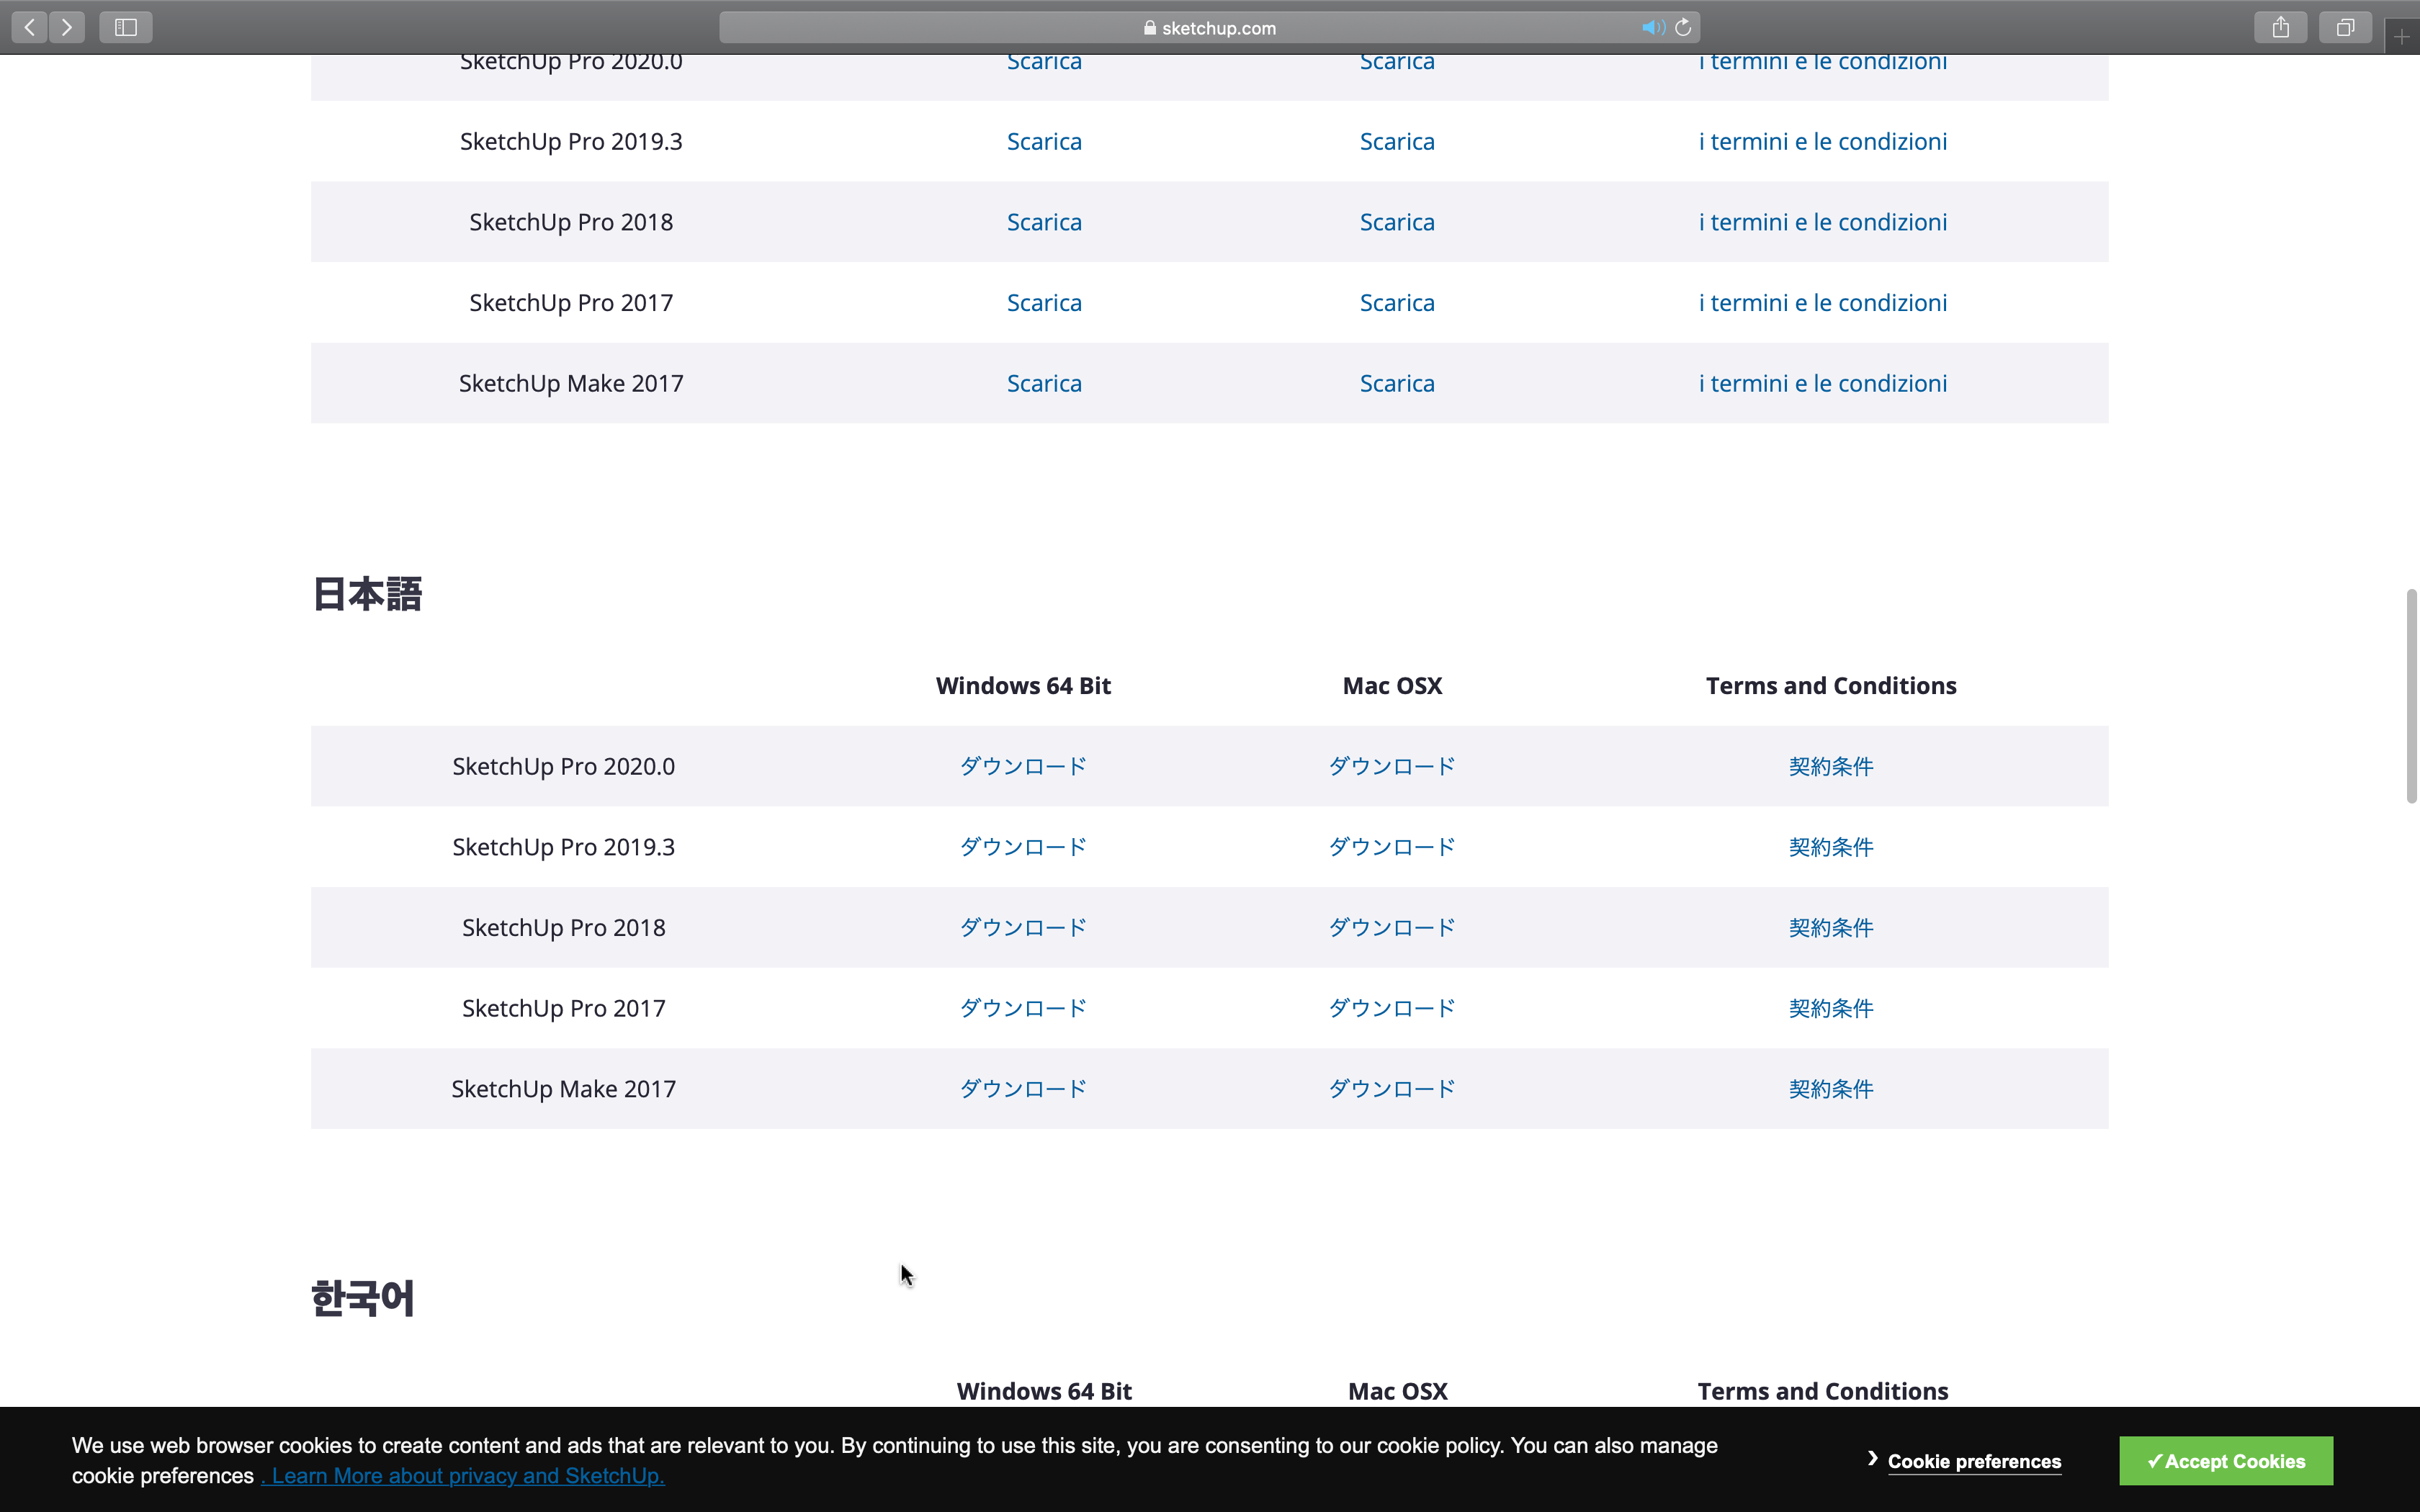This screenshot has height=1512, width=2420.
Task: Open Japanese terms for SketchUp Pro 2020.0
Action: 1831,766
